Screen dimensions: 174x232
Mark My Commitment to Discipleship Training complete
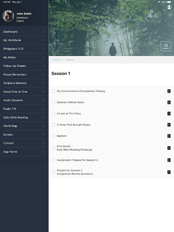click(x=53, y=91)
